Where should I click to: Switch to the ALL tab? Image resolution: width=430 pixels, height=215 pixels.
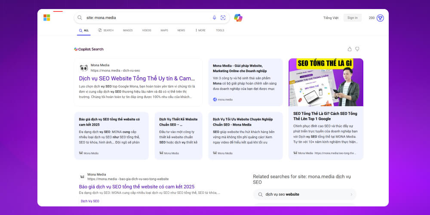(84, 31)
